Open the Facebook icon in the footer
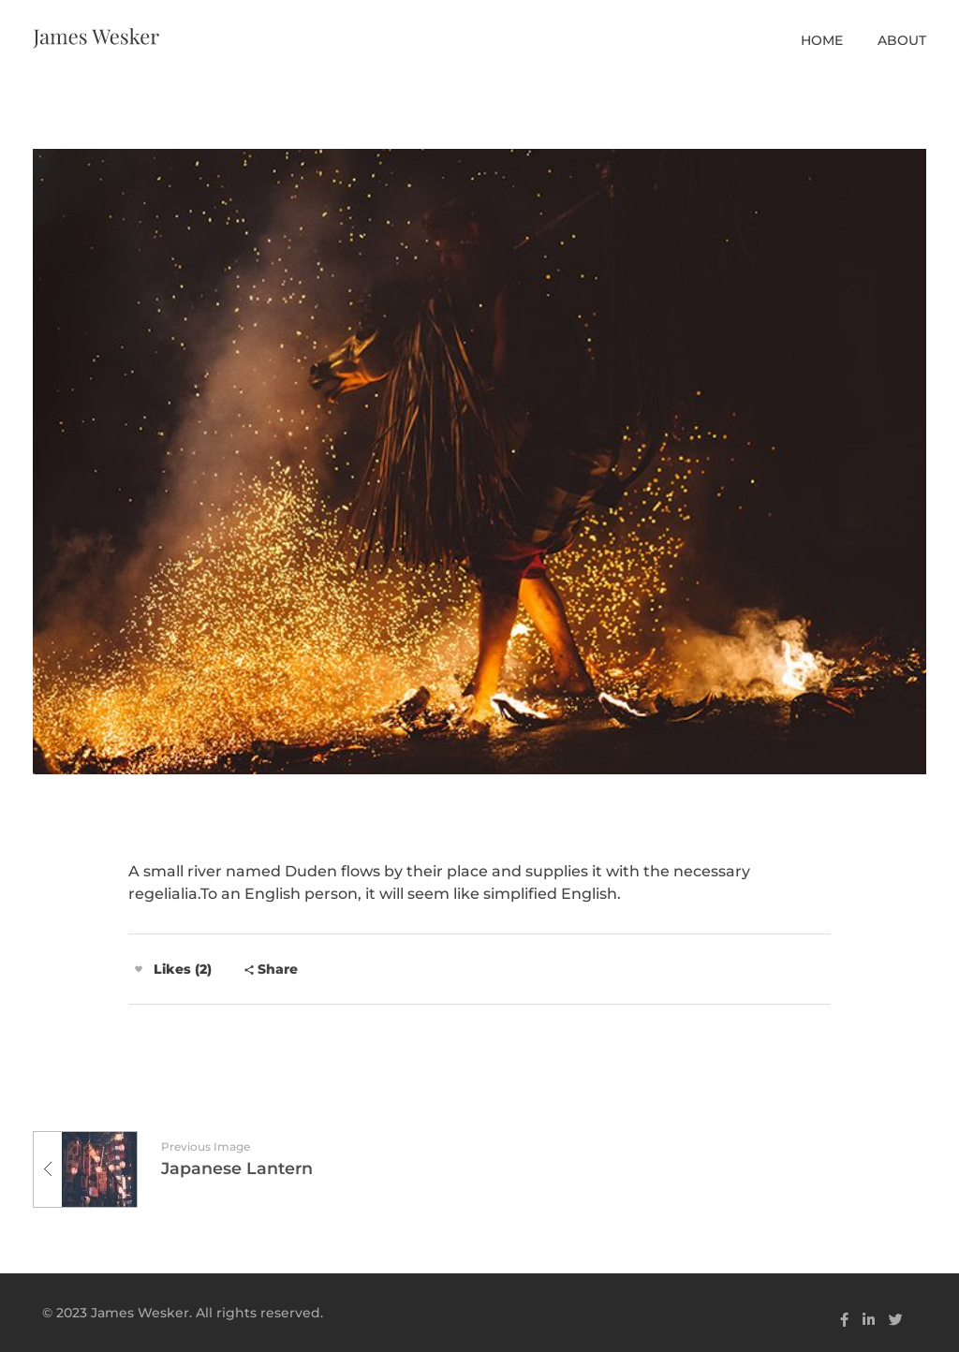Viewport: 959px width, 1352px height. 844,1319
